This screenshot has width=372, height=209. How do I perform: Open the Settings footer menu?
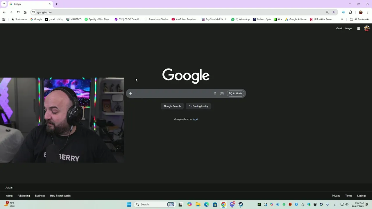[362, 196]
